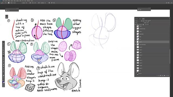Toggle lock image pixels brush icon
The height and width of the screenshot is (97, 173).
[139, 25]
